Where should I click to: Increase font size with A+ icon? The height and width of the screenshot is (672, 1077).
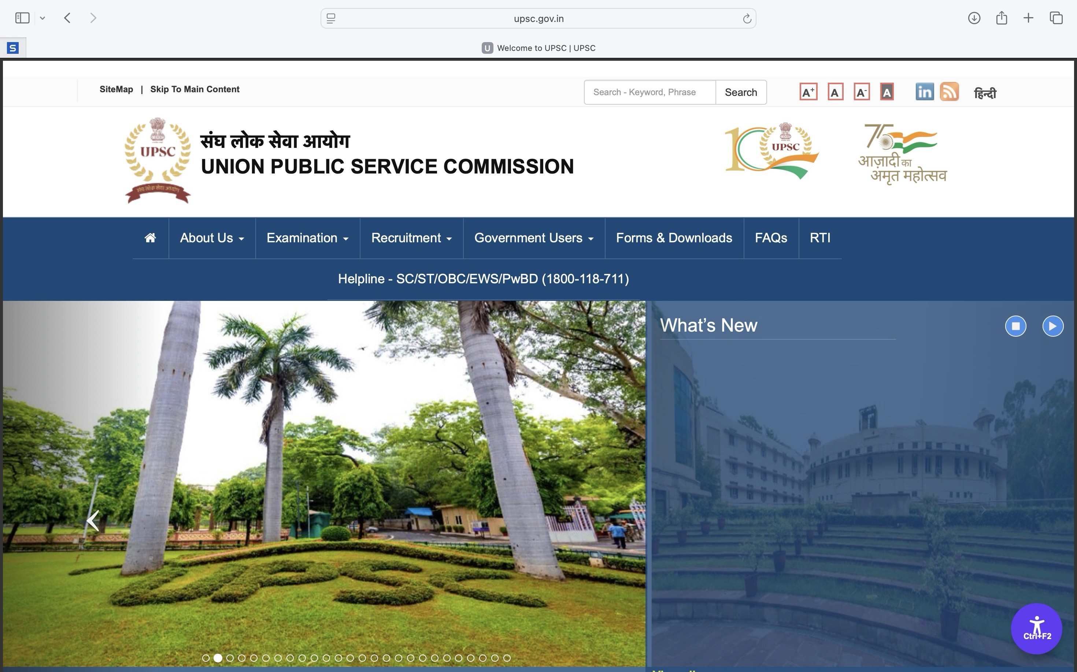(x=808, y=92)
